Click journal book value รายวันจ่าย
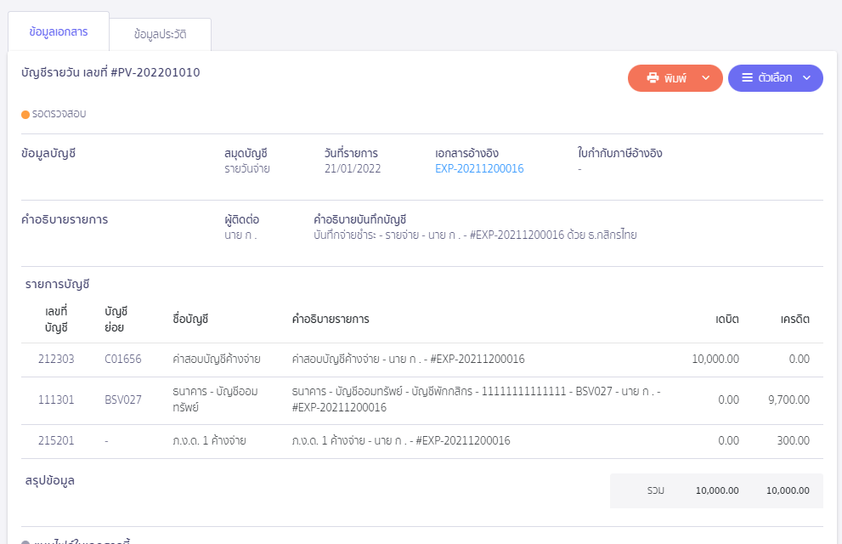842x544 pixels. coord(247,168)
